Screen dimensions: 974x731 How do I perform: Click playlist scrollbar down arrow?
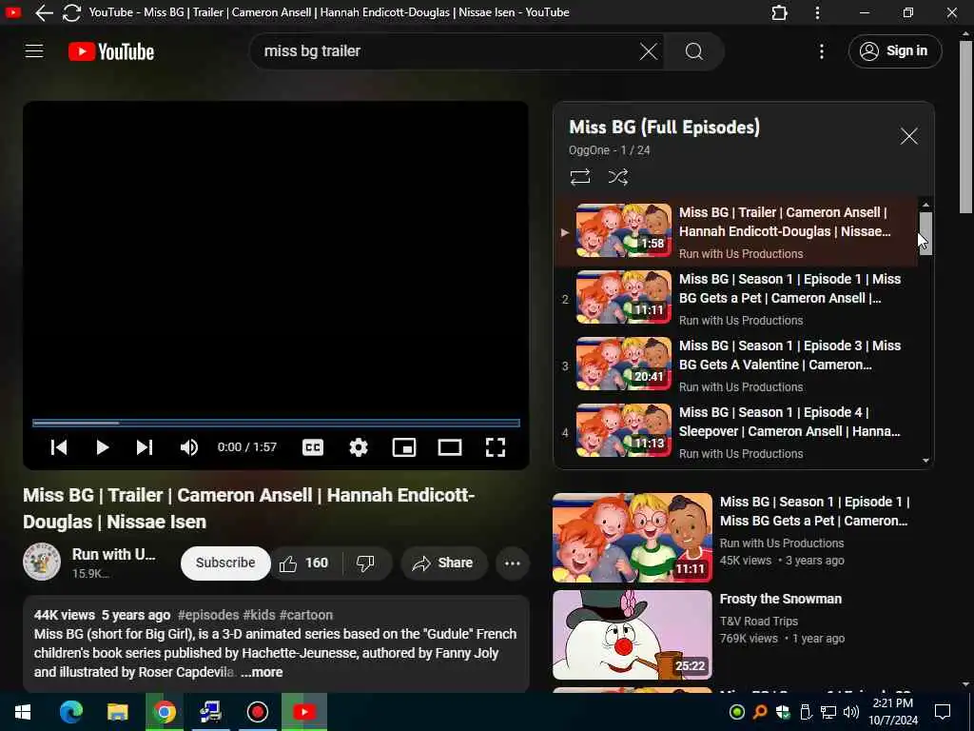pos(925,461)
